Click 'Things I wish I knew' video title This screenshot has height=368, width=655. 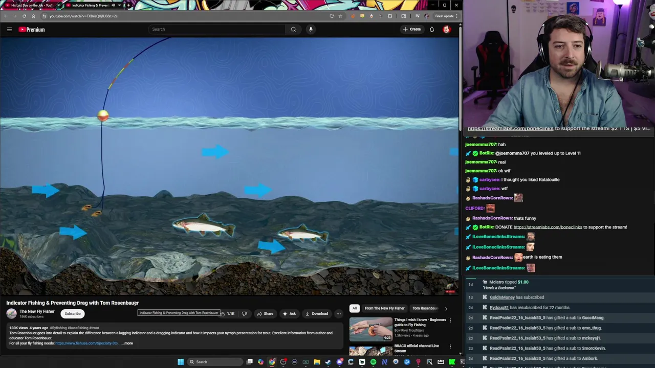tap(420, 322)
